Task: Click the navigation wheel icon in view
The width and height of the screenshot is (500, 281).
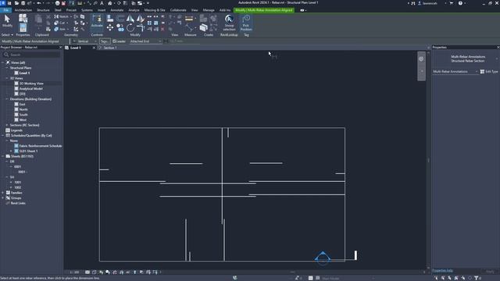Action: click(421, 59)
